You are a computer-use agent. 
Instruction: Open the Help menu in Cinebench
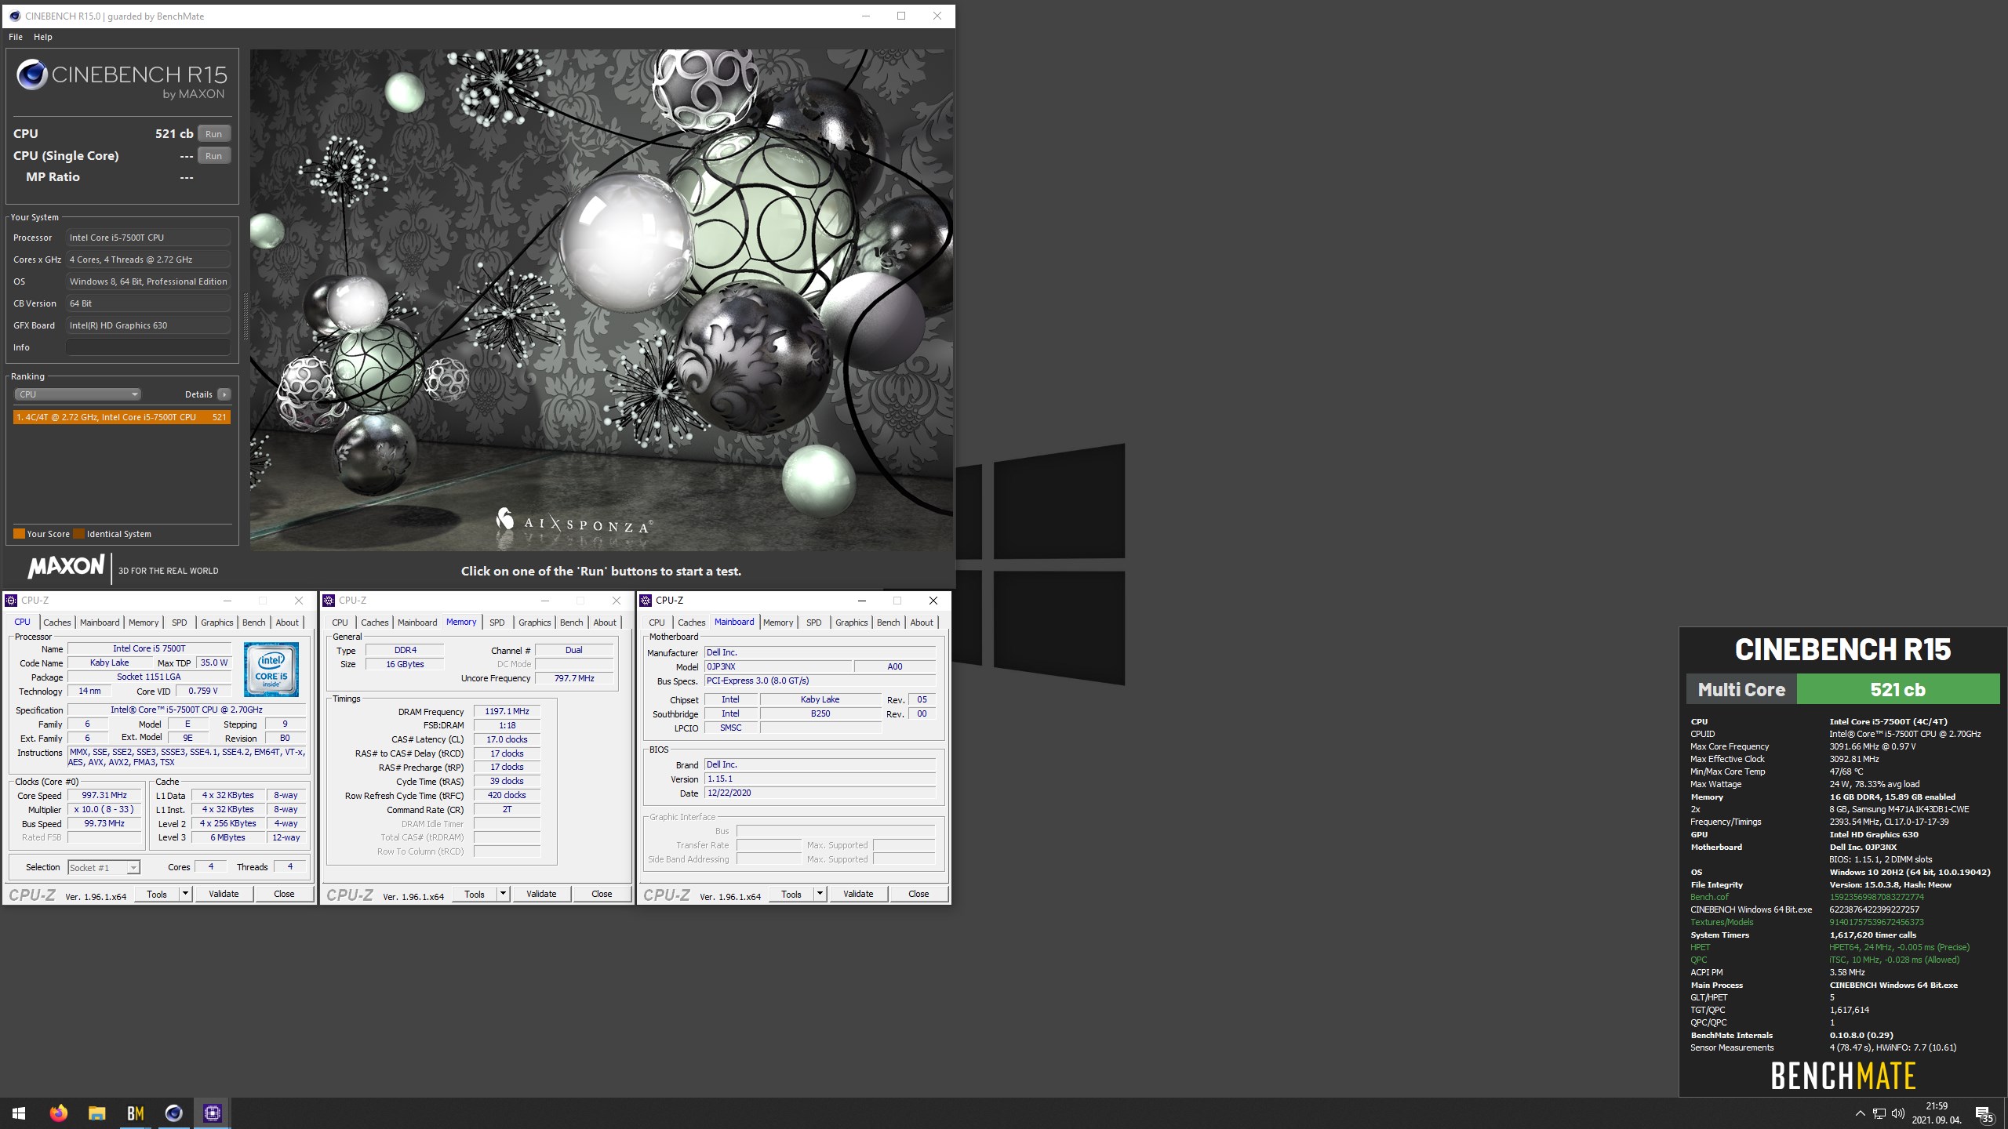click(x=43, y=37)
